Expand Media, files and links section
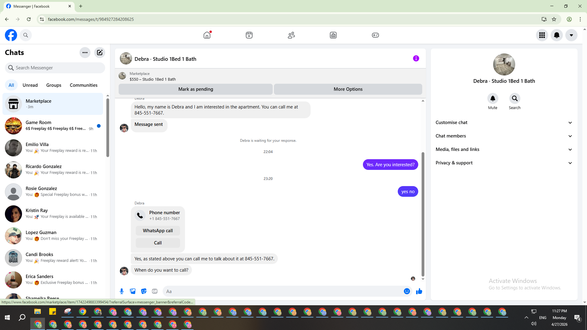Viewport: 587px width, 330px height. [x=504, y=149]
